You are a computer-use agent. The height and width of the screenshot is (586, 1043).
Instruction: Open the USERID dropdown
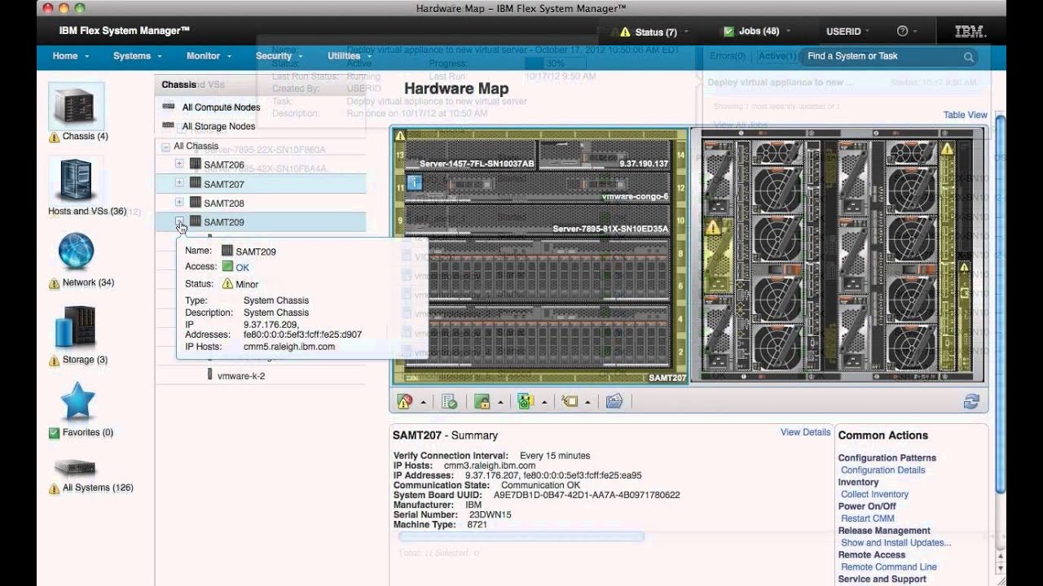pos(848,32)
